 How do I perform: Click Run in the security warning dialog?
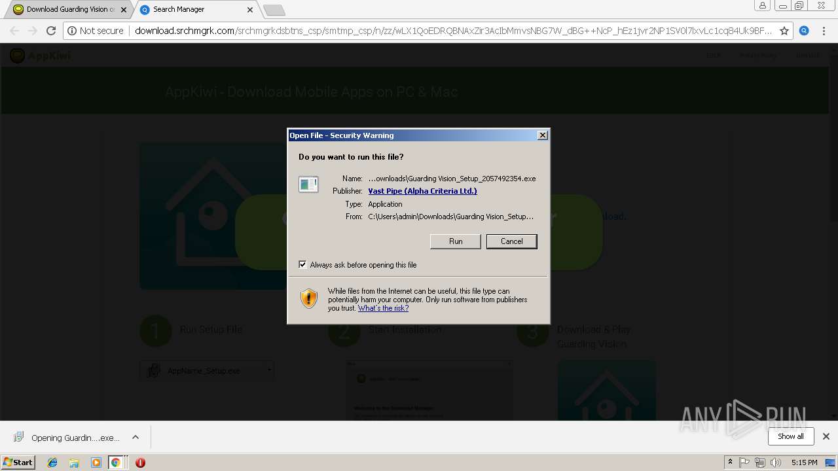pos(456,241)
